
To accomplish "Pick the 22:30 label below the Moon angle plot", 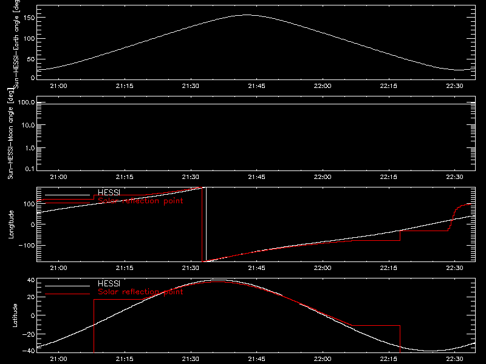I will click(454, 177).
